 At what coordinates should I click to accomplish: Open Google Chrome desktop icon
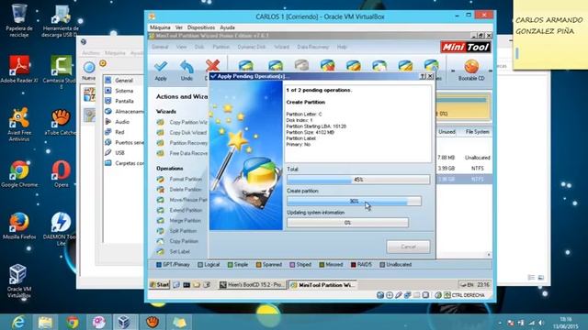click(19, 174)
